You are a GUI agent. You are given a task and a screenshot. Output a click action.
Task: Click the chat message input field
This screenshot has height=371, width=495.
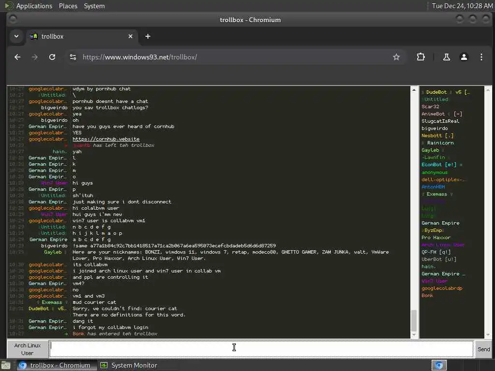(x=262, y=349)
